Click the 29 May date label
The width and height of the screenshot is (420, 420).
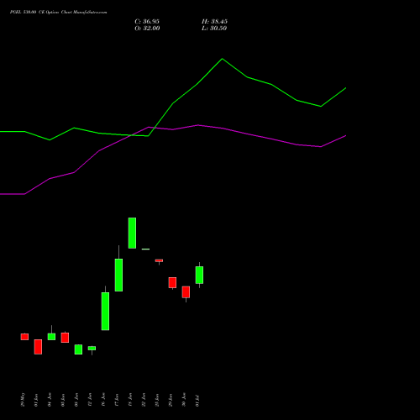click(23, 400)
